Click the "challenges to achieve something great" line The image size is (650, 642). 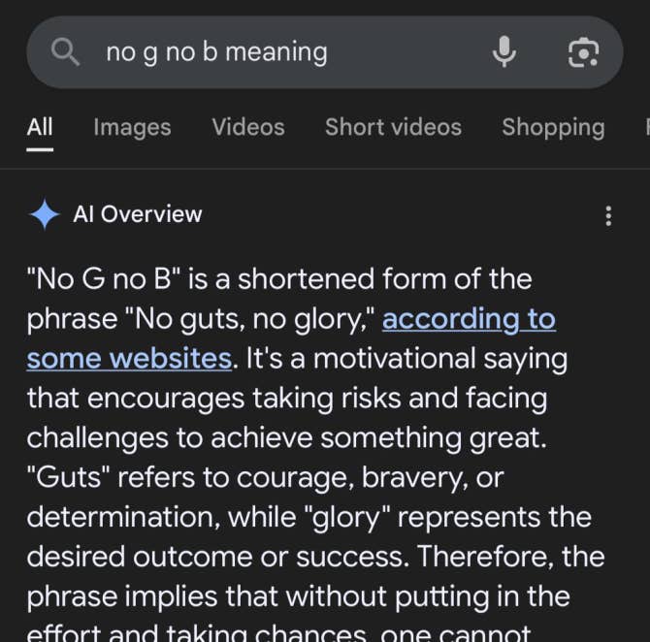click(286, 437)
